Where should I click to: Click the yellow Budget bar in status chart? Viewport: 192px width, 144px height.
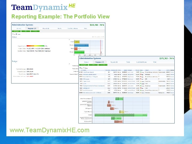77,42
